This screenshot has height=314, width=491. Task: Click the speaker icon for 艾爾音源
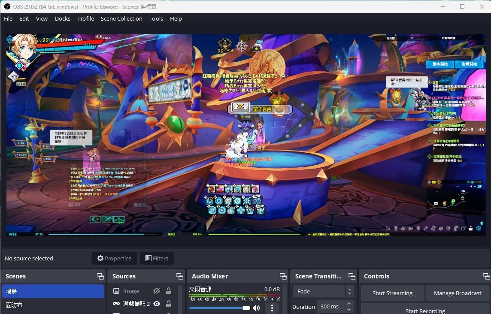tap(256, 308)
